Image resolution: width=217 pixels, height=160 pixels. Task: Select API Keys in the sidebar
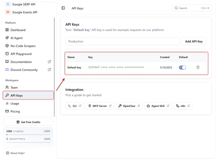[28, 95]
